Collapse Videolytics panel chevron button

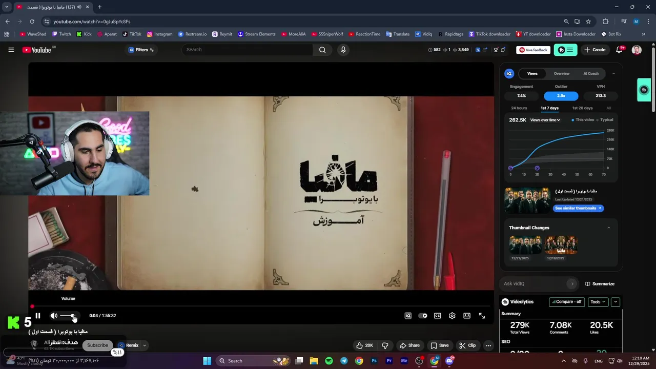(616, 302)
